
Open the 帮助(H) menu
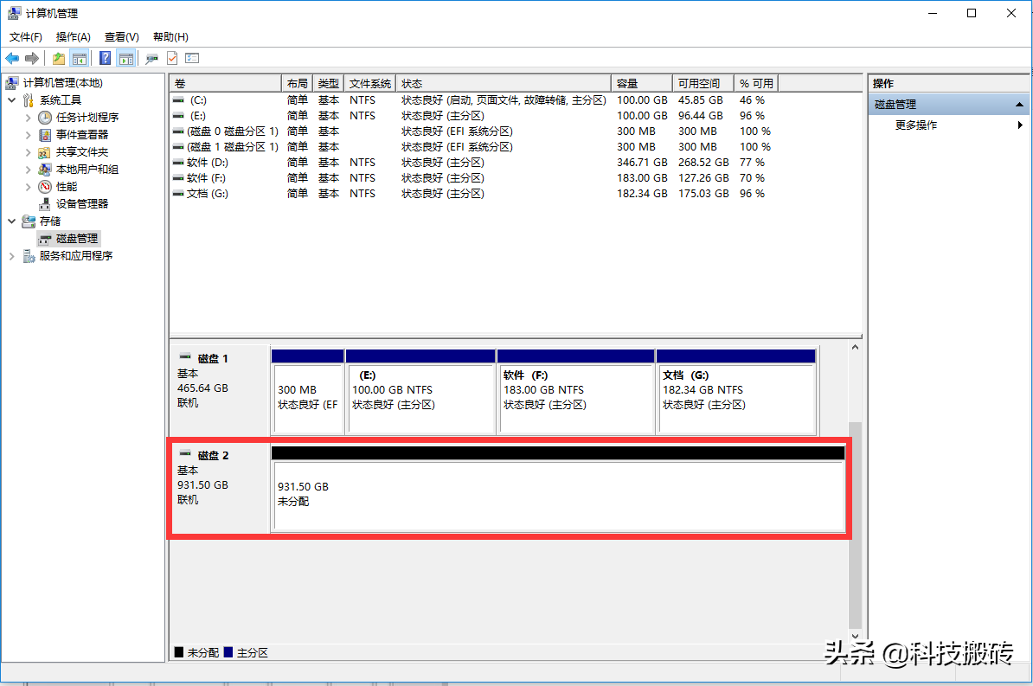click(170, 37)
